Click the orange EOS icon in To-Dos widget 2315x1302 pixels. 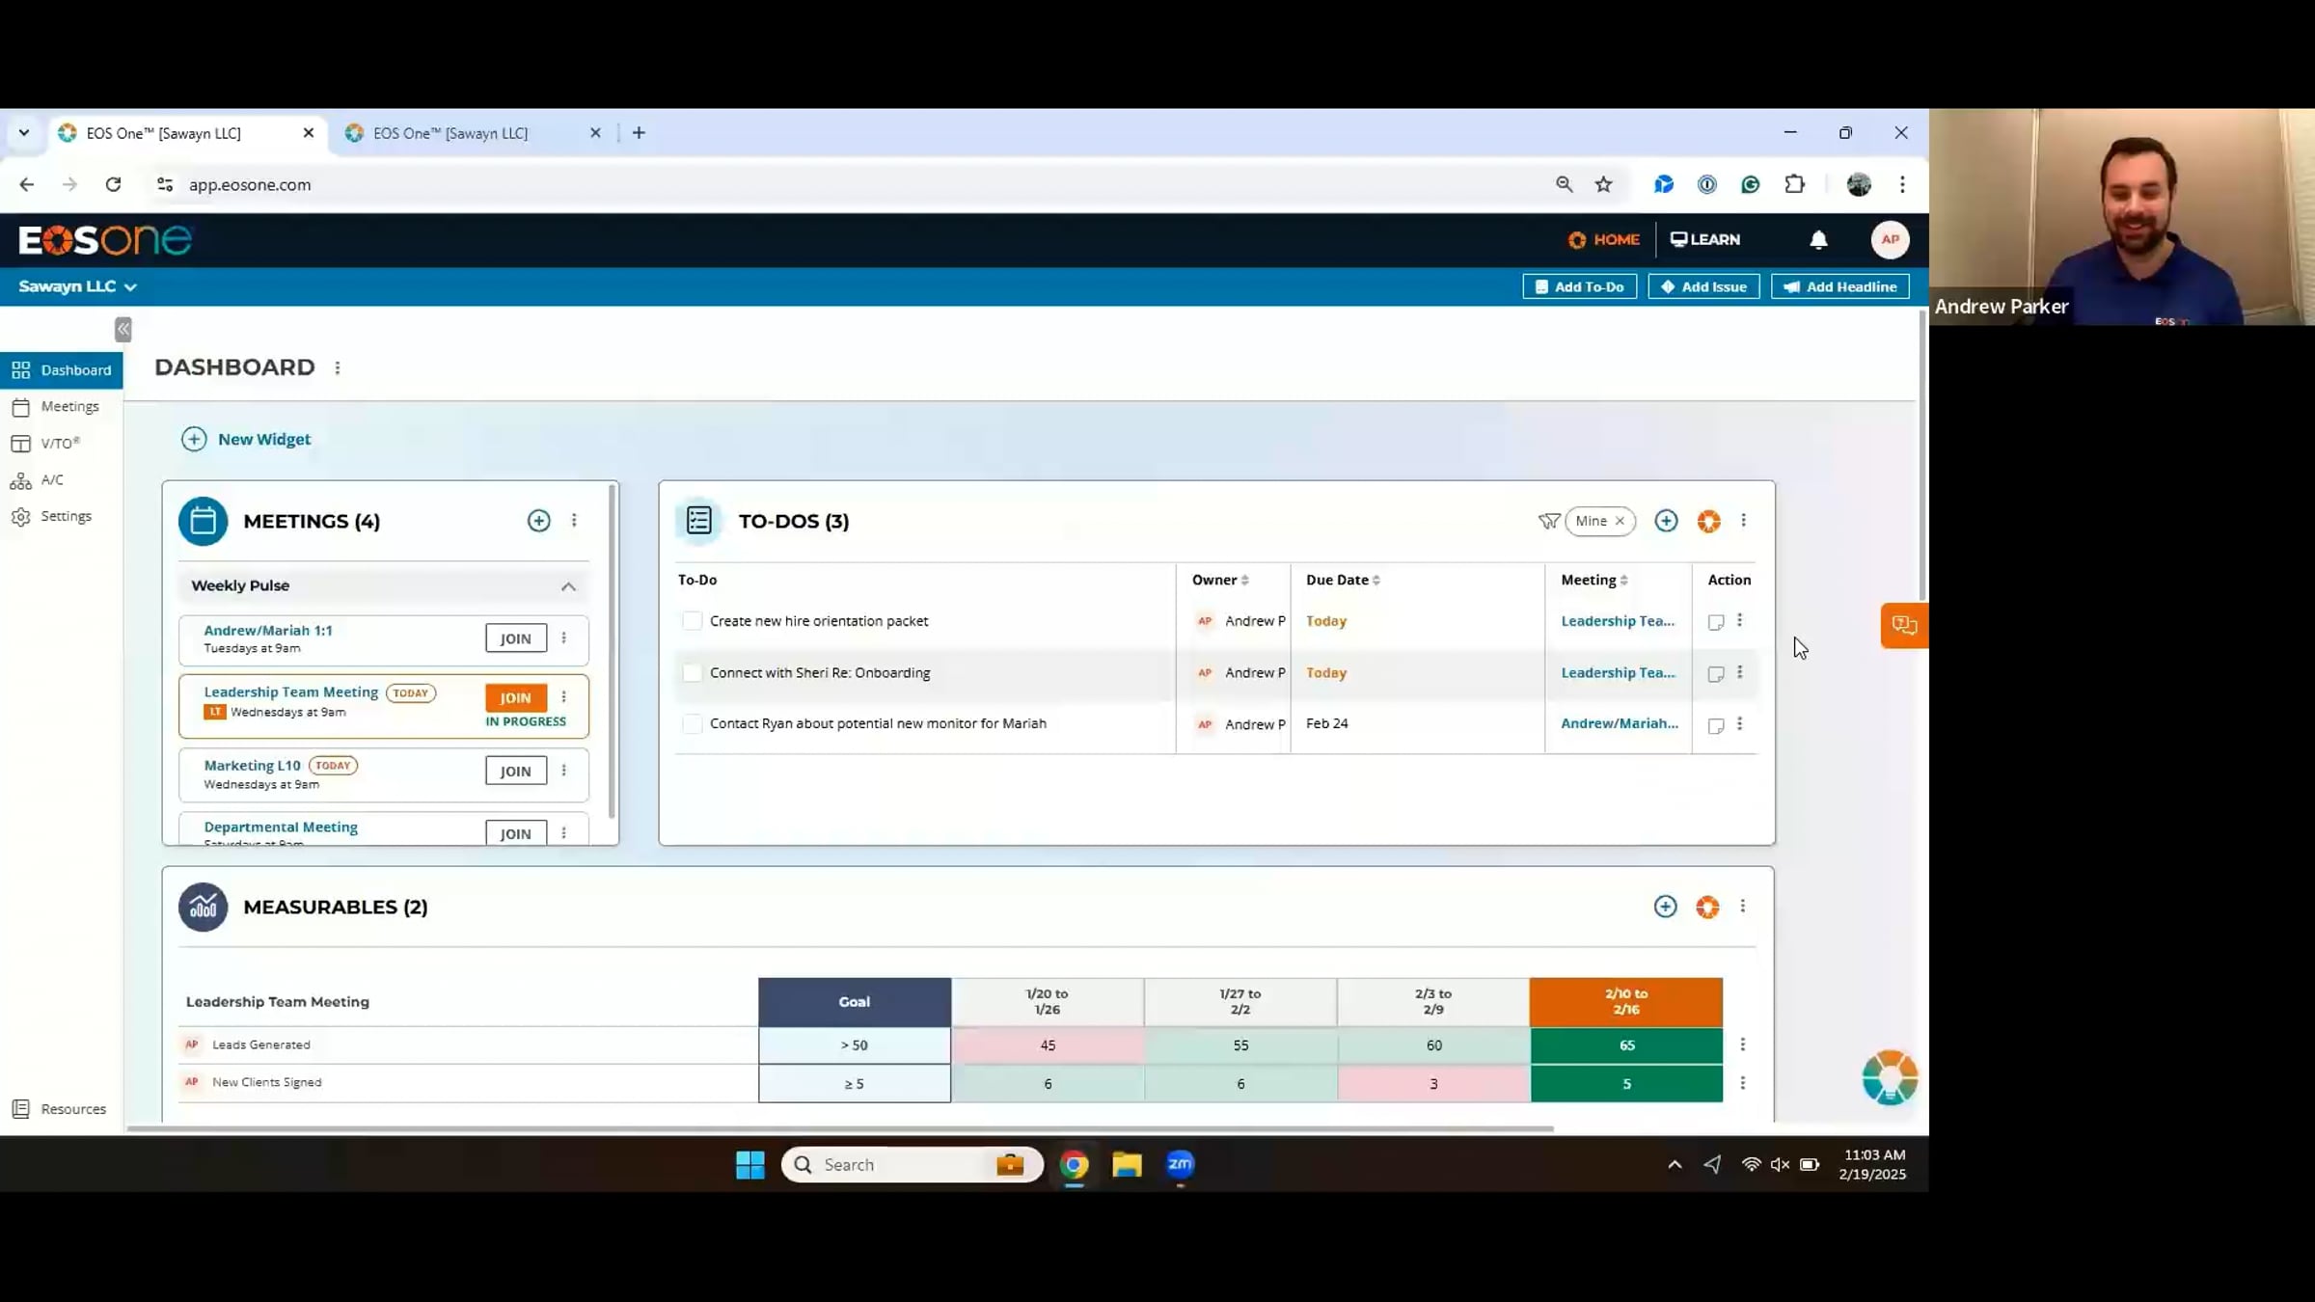[x=1708, y=522]
